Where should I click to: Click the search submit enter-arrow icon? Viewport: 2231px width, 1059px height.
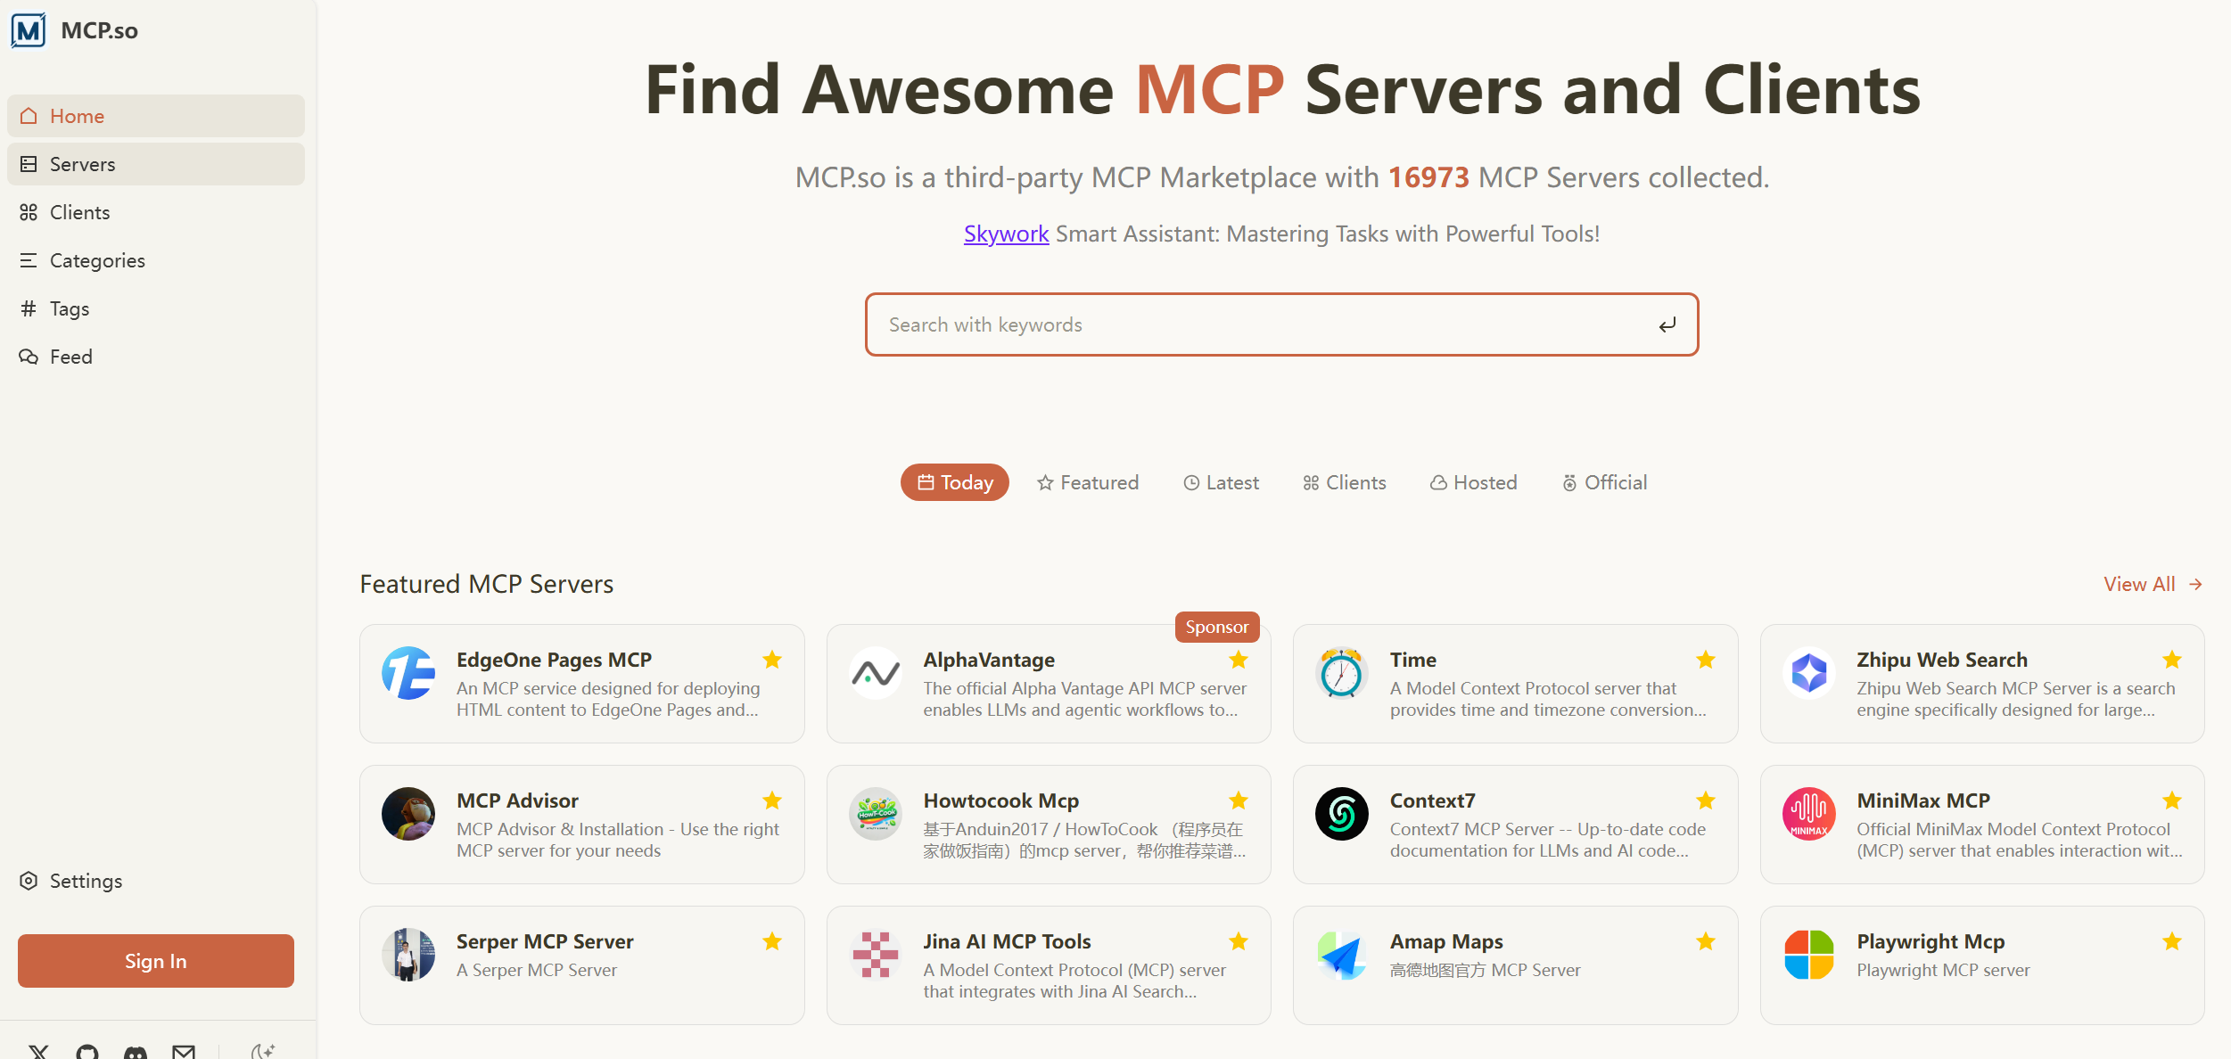point(1667,325)
